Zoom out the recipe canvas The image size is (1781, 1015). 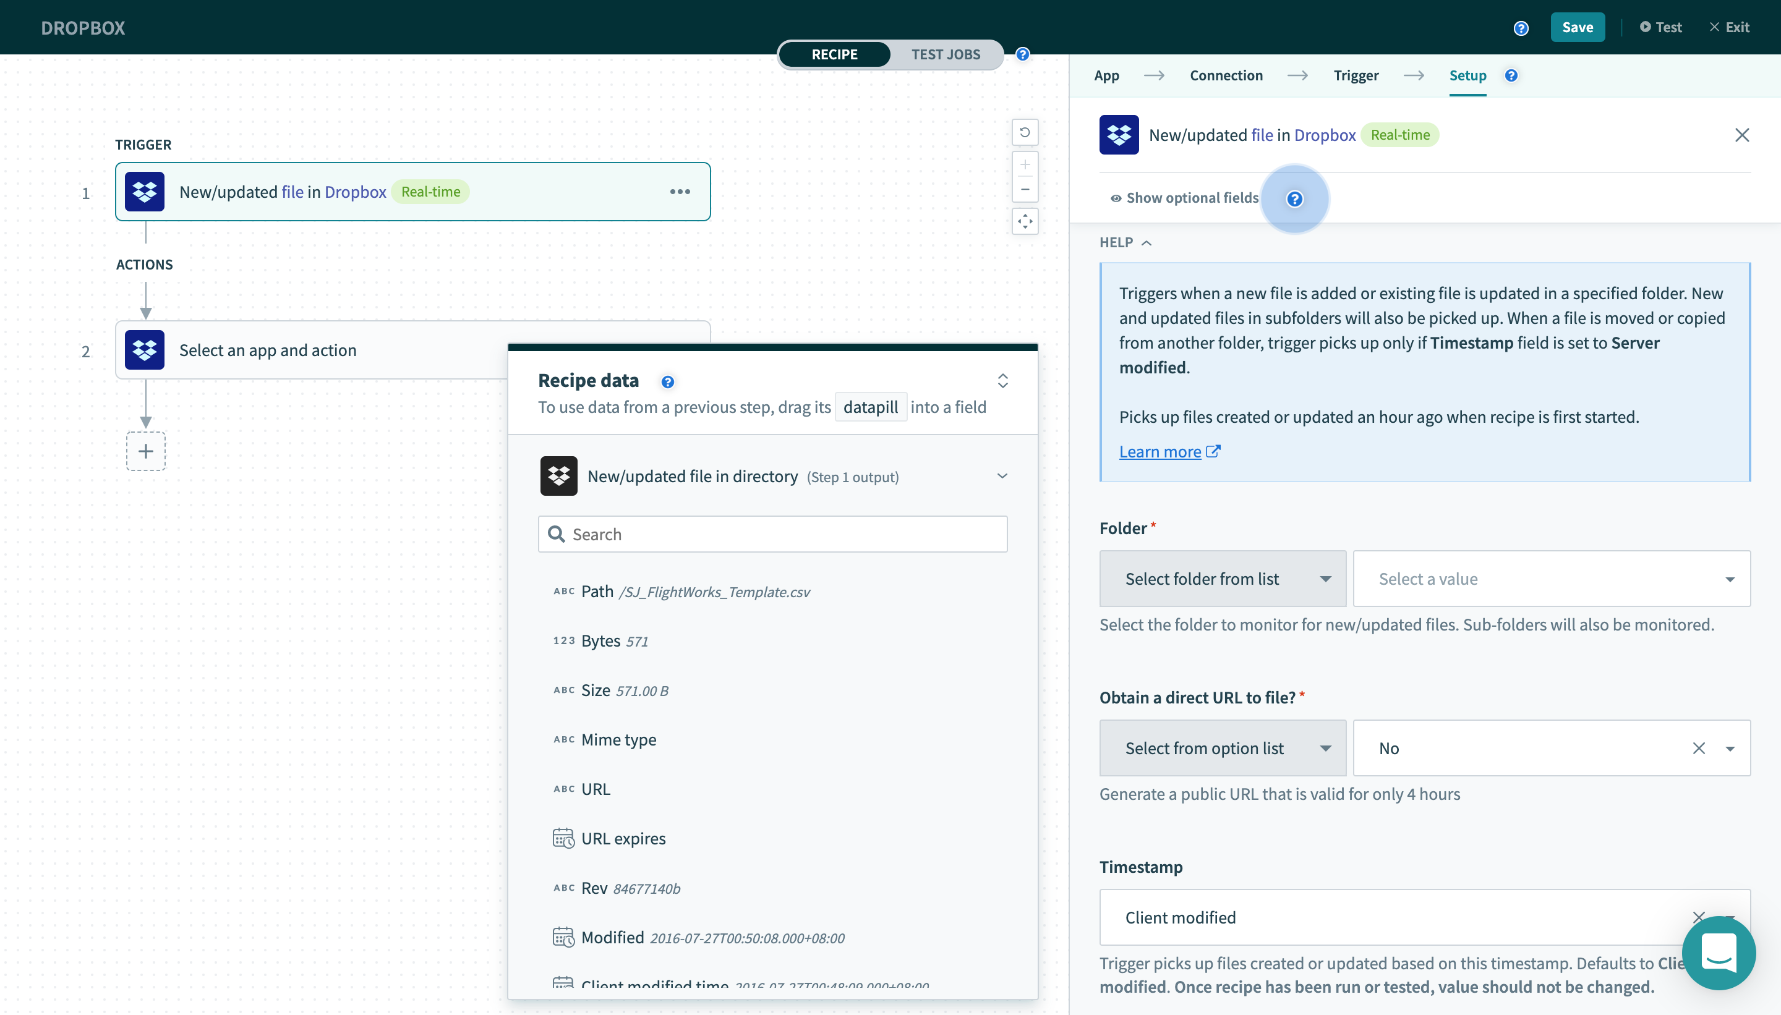1025,189
